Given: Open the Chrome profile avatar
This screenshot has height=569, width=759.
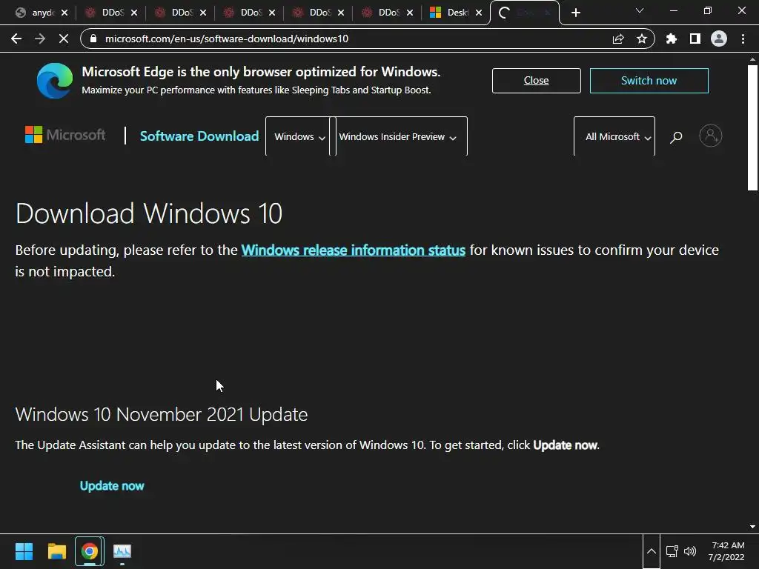Looking at the screenshot, I should tap(719, 39).
